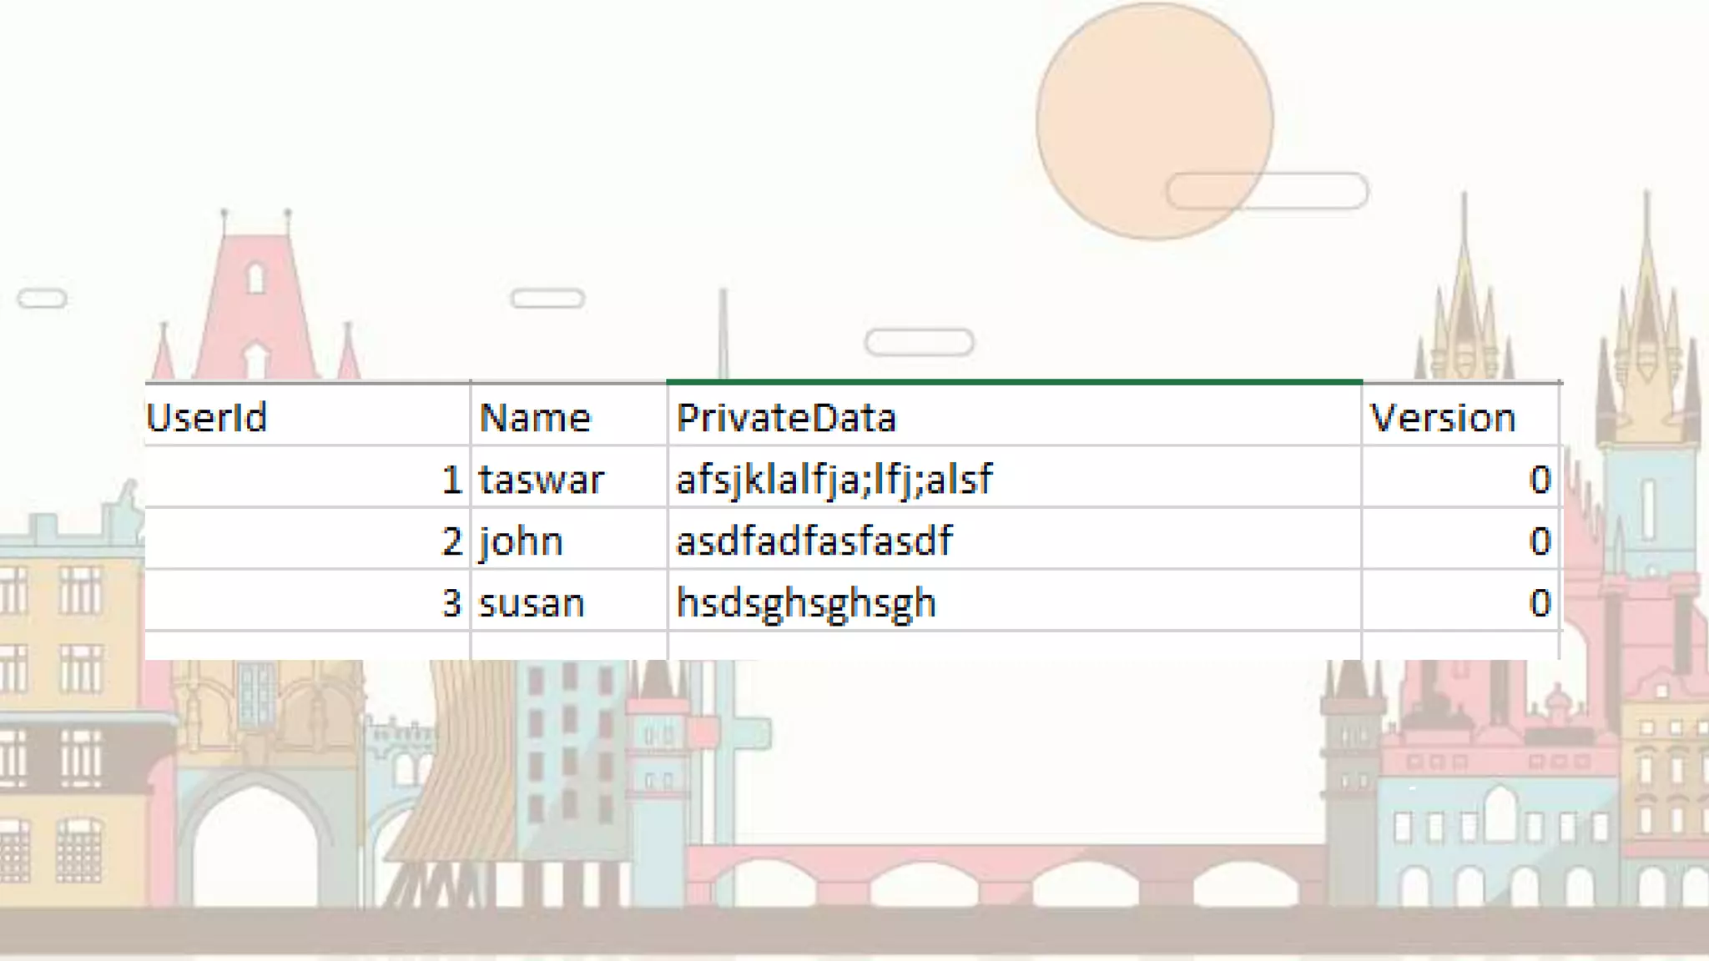
Task: Click UserId value 3 cell
Action: [x=307, y=601]
